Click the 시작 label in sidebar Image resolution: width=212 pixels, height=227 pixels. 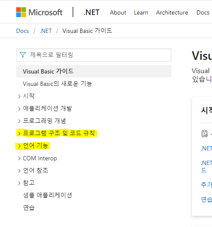click(29, 96)
